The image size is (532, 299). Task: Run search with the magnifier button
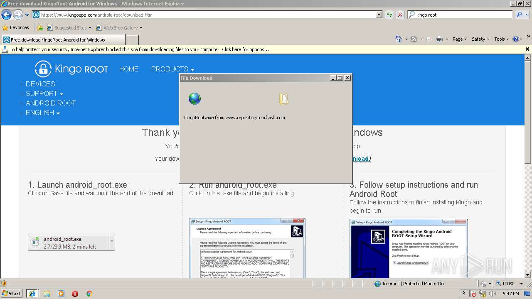[519, 15]
